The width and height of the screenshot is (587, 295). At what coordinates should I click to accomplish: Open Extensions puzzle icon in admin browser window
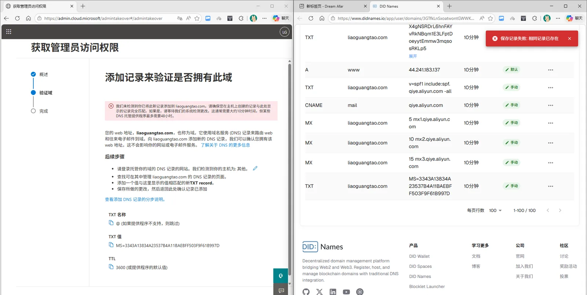241,18
